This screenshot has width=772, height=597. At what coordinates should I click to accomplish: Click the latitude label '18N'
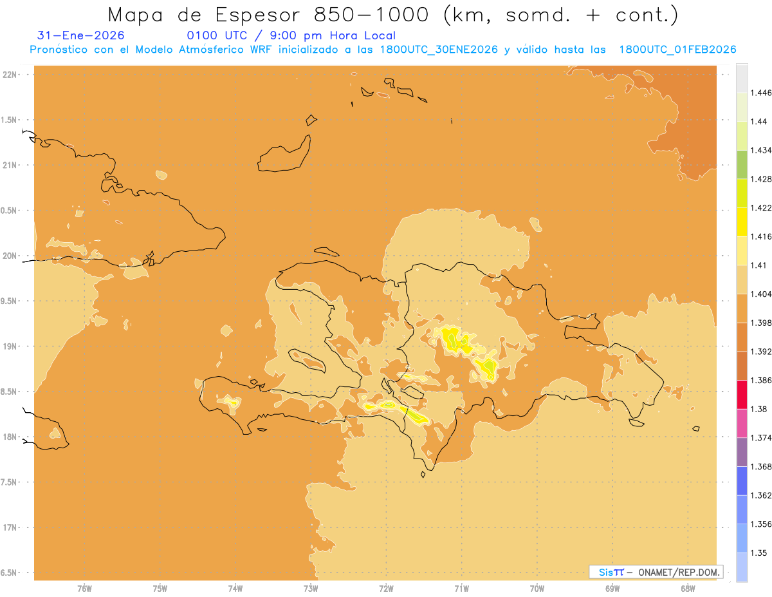coord(10,437)
